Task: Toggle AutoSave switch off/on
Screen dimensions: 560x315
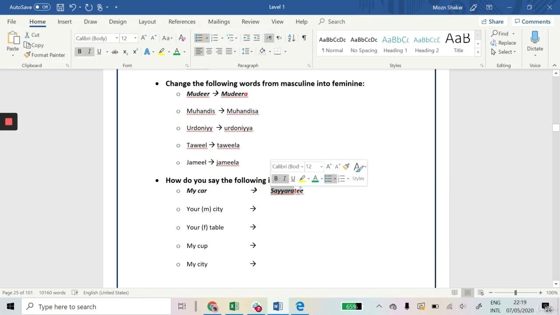Action: click(42, 7)
